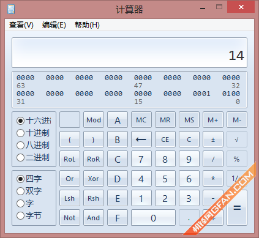
Task: Open the 帮助(H) menu
Action: (87, 25)
